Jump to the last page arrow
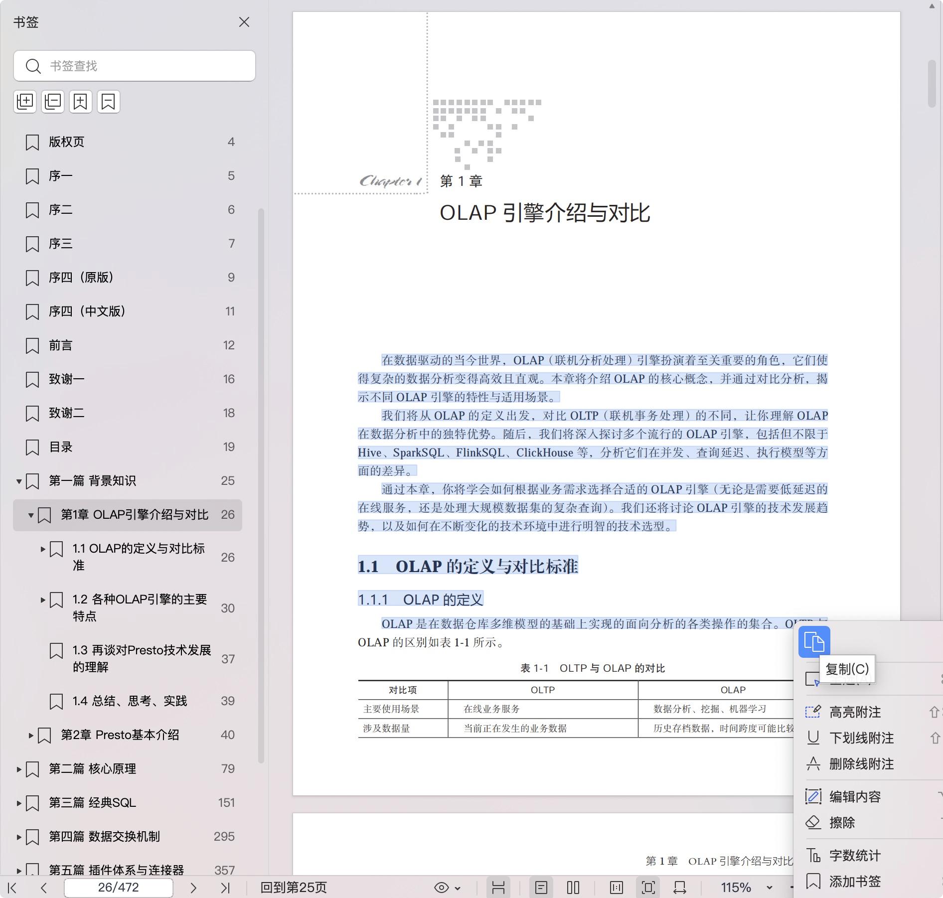Viewport: 943px width, 898px height. (x=225, y=888)
